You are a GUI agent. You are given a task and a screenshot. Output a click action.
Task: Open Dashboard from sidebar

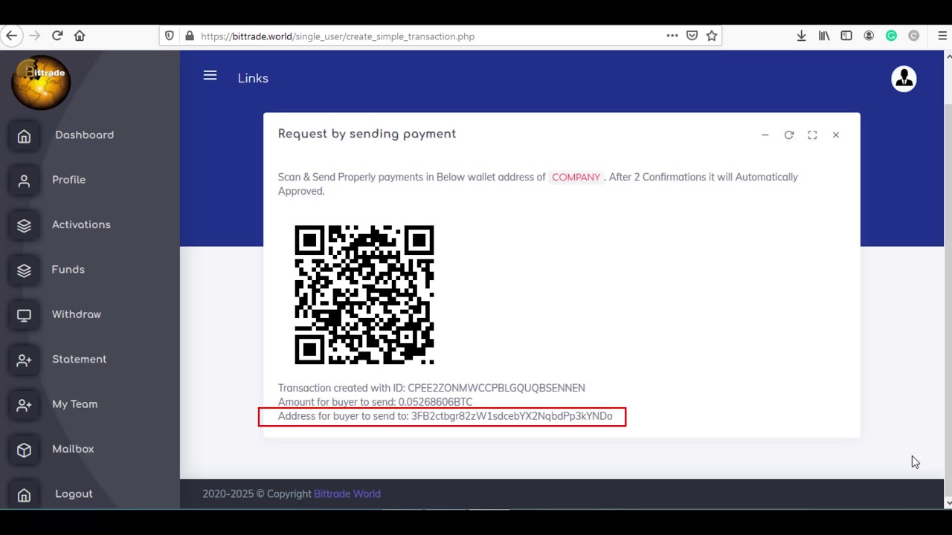tap(84, 135)
